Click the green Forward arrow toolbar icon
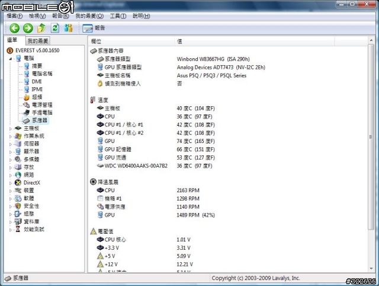 pyautogui.click(x=28, y=28)
